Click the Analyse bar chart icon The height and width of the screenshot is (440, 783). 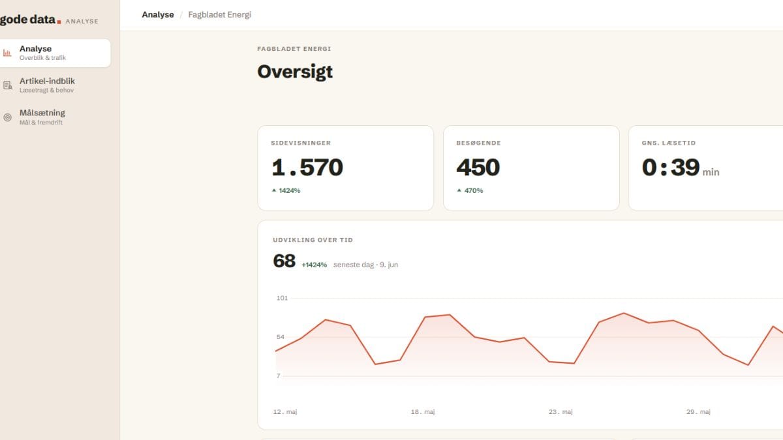[x=7, y=53]
